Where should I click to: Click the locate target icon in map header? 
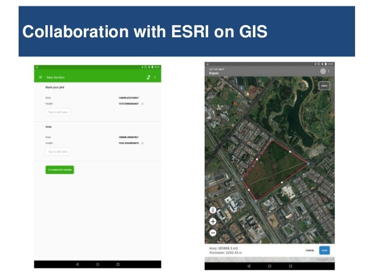[x=322, y=71]
